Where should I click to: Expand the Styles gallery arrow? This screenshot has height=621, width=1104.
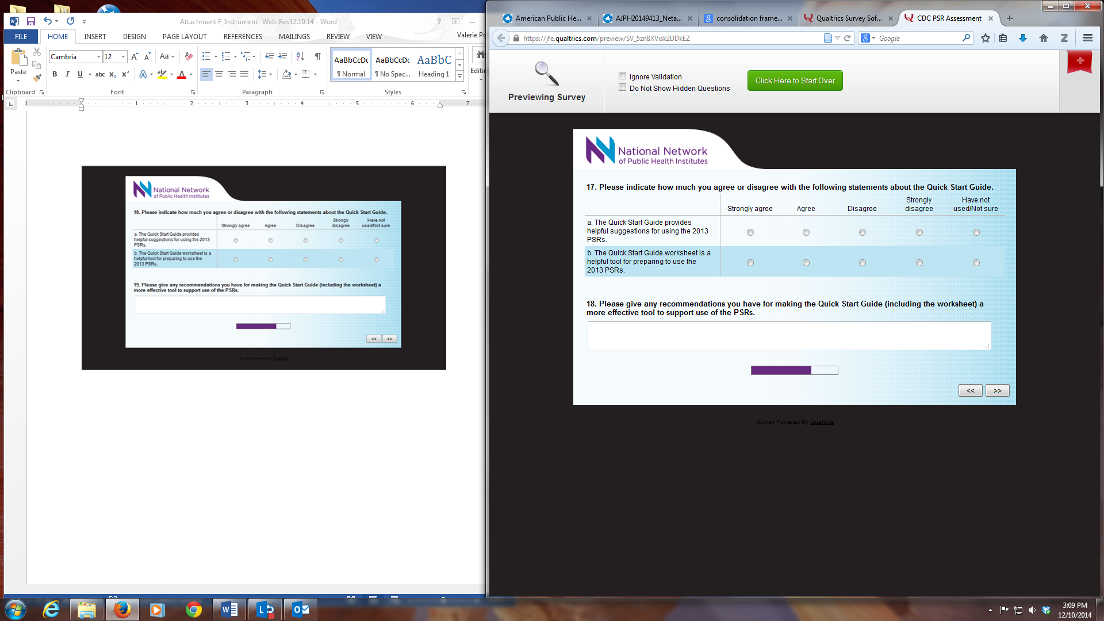tap(459, 76)
